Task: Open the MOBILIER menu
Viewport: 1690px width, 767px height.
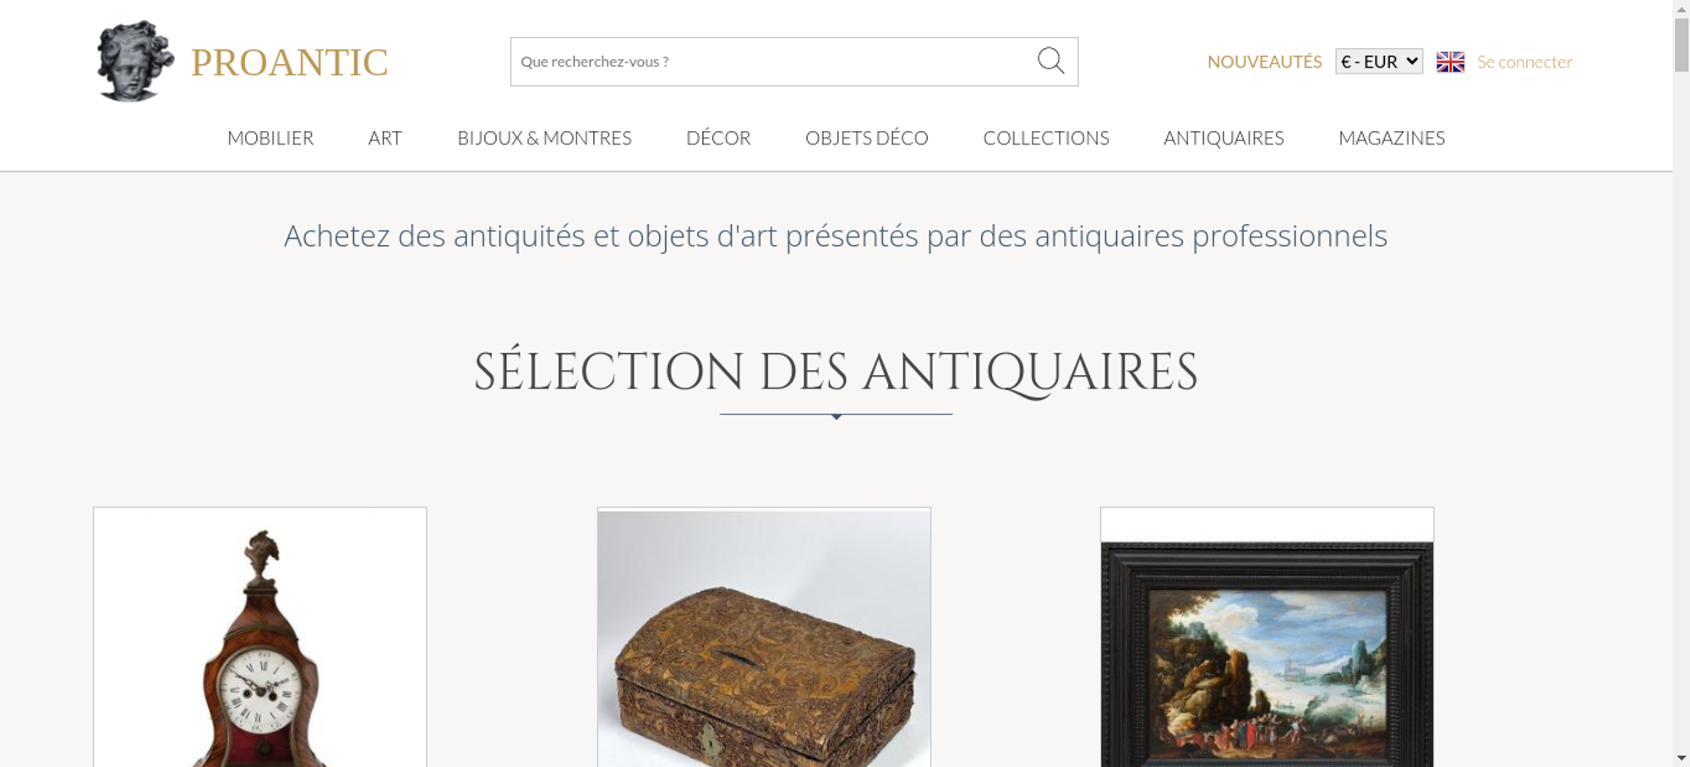Action: (x=270, y=138)
